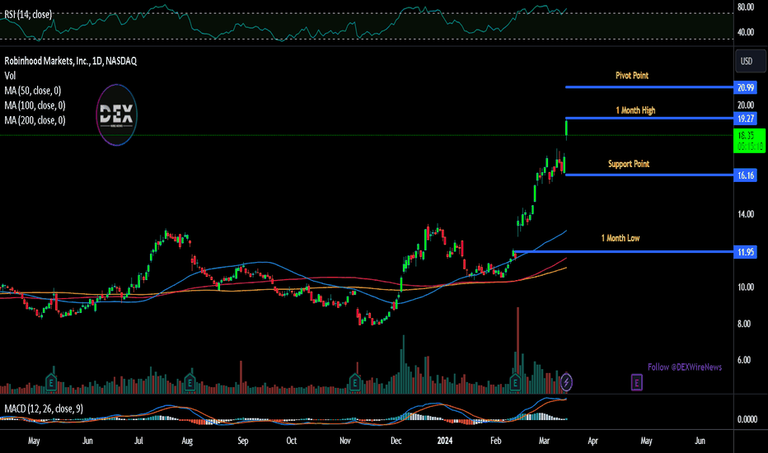Screen dimensions: 768x453
Task: Click the Pivot Point text label
Action: point(632,76)
